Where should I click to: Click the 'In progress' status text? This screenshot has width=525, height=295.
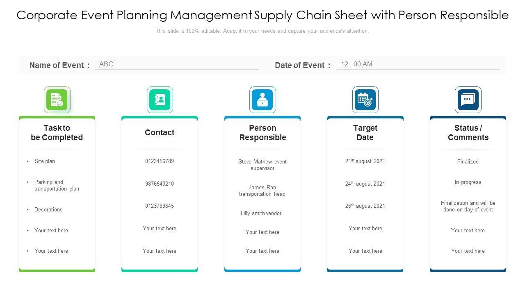click(468, 182)
